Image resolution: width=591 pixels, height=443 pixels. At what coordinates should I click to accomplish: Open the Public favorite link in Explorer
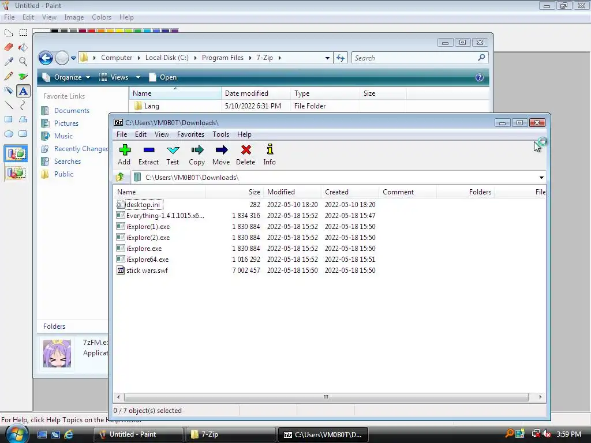tap(63, 174)
